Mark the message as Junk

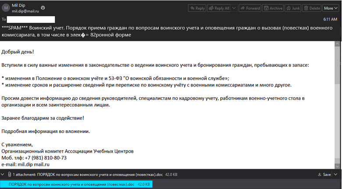[294, 8]
